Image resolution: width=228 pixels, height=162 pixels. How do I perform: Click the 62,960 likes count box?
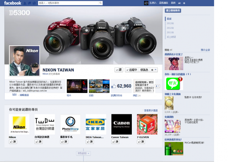click(x=121, y=86)
